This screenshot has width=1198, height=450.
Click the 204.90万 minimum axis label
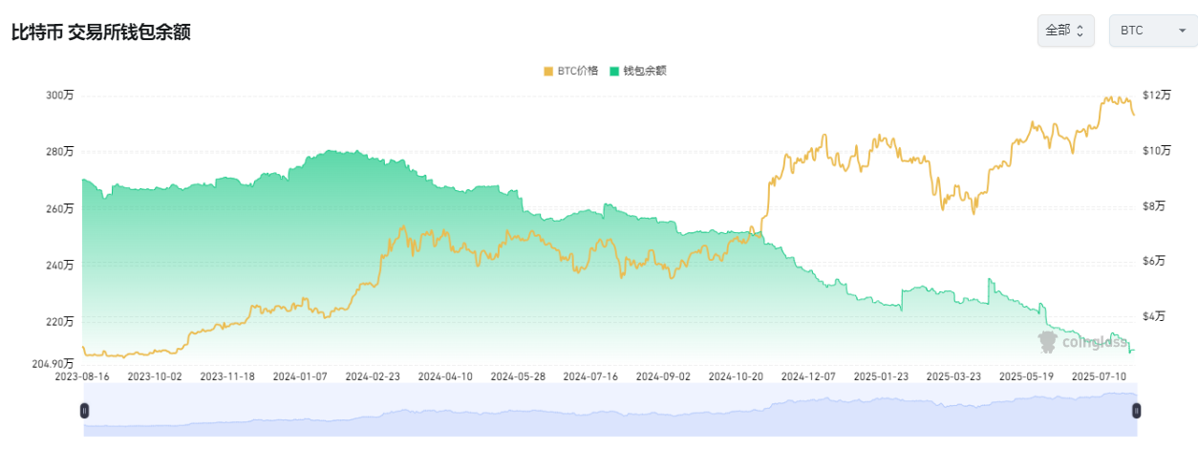click(x=52, y=364)
